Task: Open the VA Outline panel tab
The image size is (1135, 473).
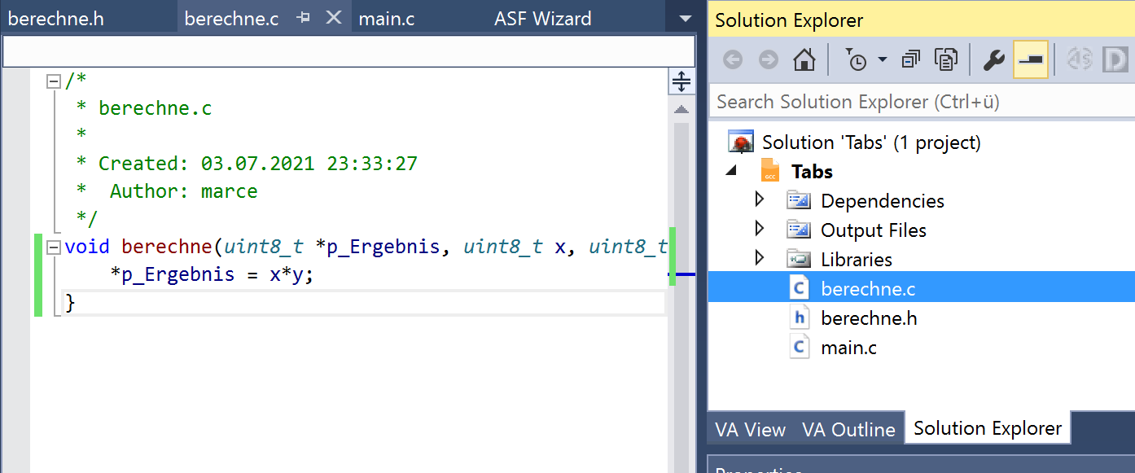Action: [848, 430]
